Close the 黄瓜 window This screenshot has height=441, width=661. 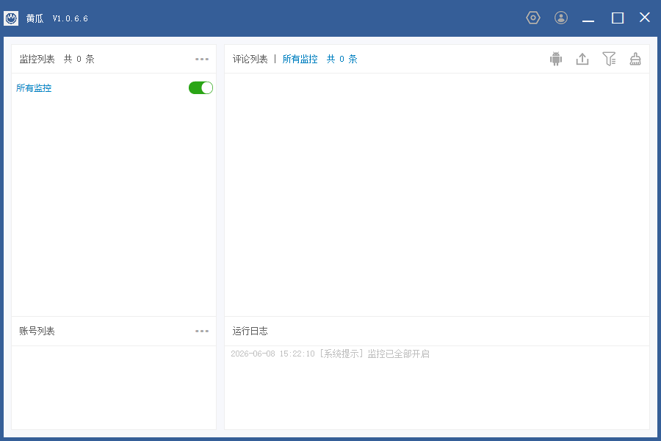pyautogui.click(x=645, y=18)
